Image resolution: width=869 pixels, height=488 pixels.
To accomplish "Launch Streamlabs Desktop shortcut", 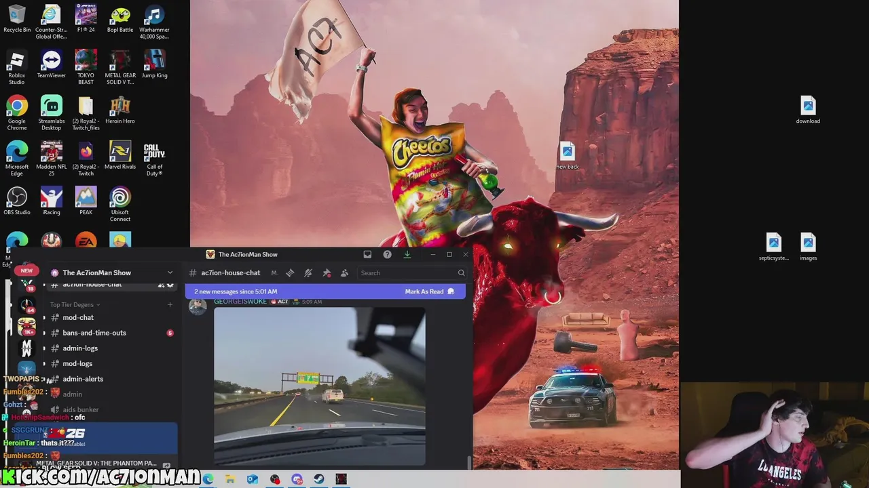I will click(x=52, y=113).
